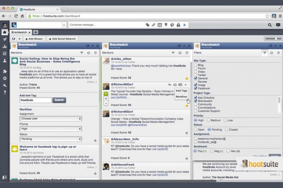283x188 pixels.
Task: Uncheck the Facebook site type checkbox
Action: [195, 88]
